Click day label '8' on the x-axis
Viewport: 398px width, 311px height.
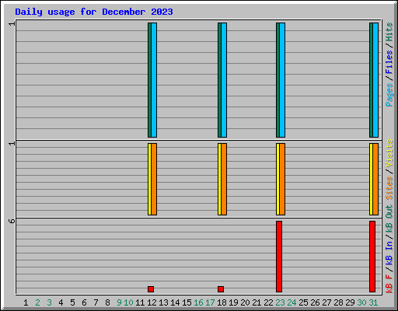[107, 302]
